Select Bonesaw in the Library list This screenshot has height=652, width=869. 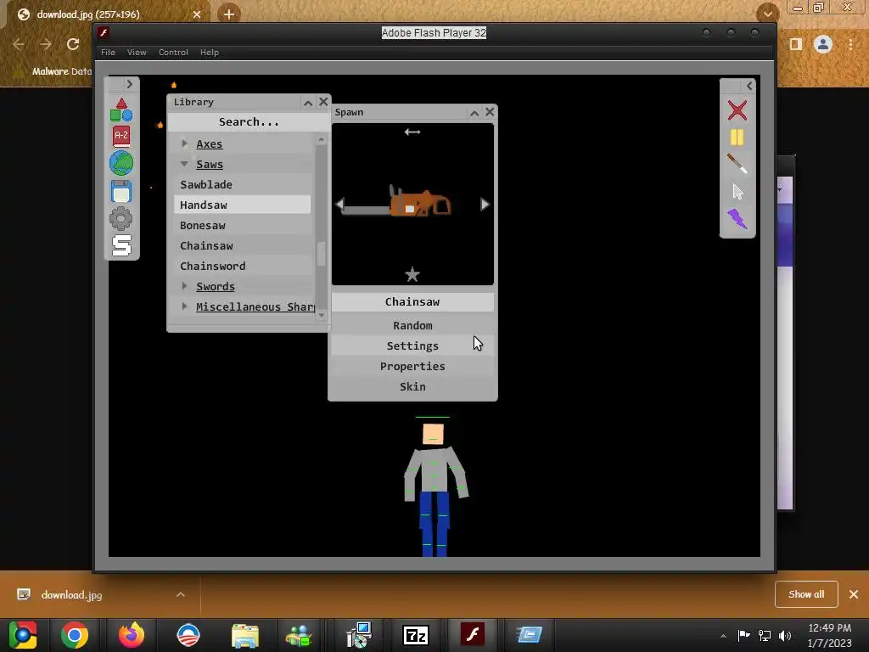pyautogui.click(x=242, y=226)
